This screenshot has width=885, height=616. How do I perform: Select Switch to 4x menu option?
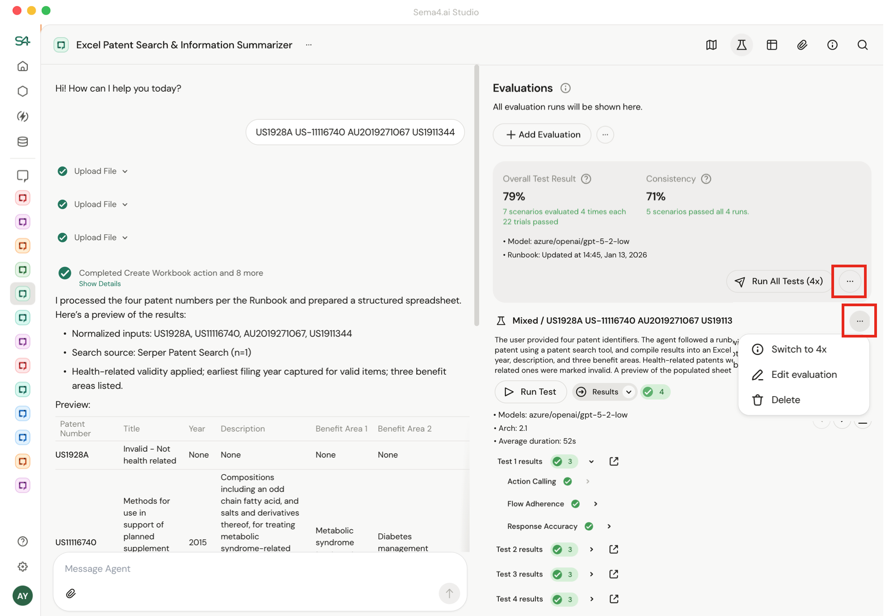pos(799,349)
